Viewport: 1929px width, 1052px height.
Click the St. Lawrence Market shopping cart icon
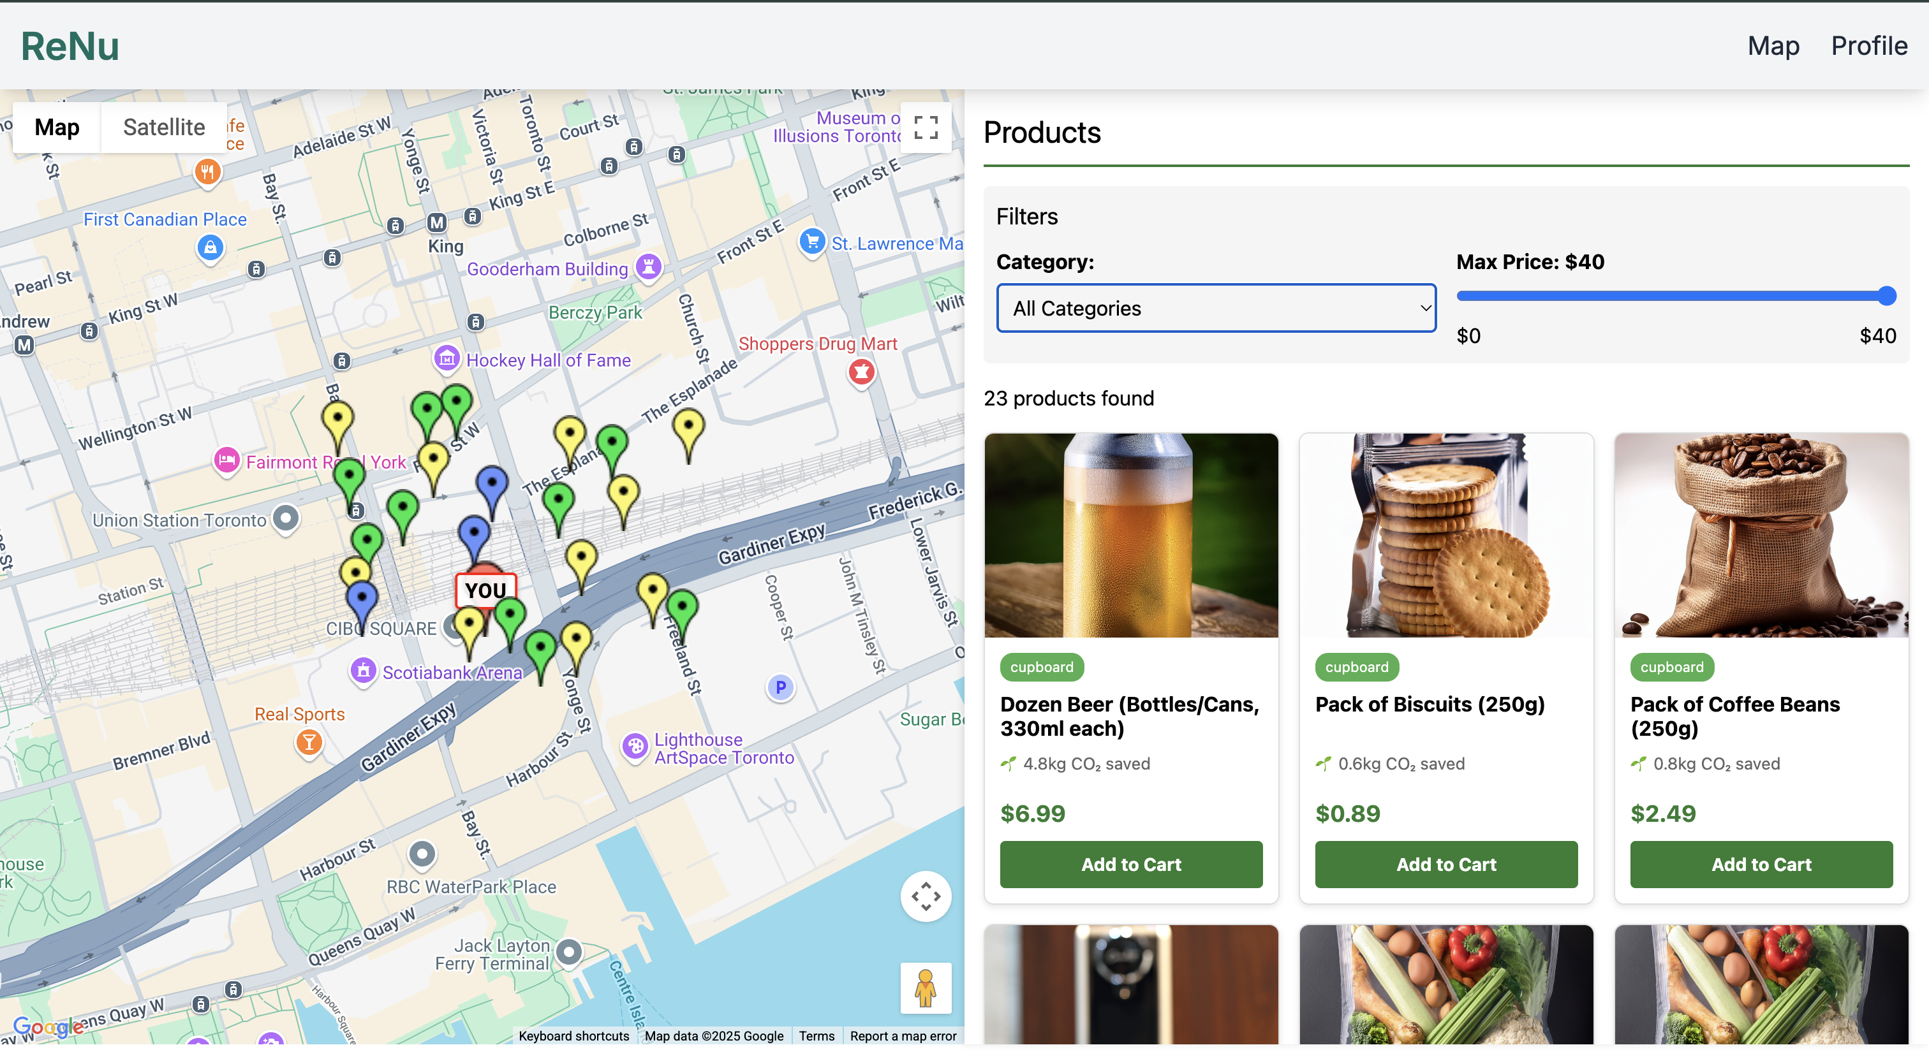812,242
